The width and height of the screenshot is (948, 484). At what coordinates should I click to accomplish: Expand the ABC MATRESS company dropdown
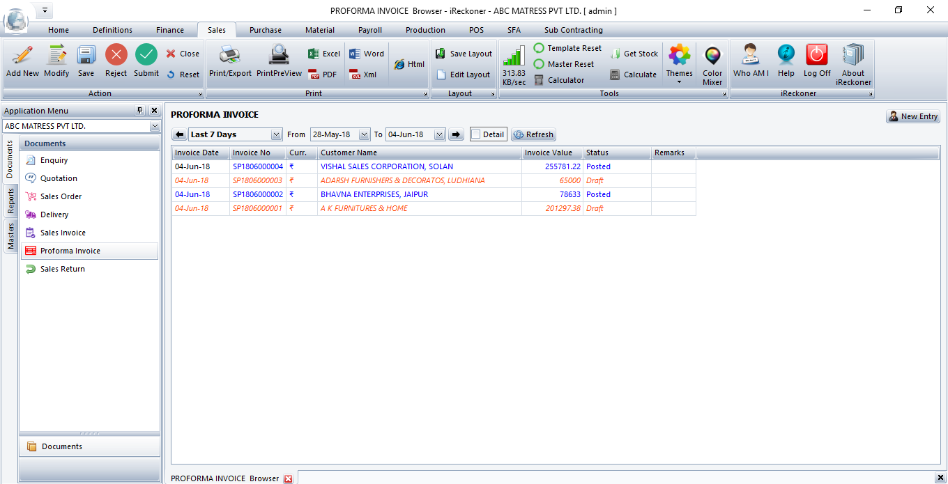[155, 127]
